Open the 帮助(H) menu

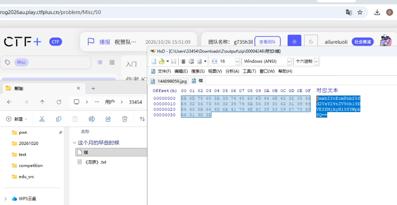(x=285, y=71)
